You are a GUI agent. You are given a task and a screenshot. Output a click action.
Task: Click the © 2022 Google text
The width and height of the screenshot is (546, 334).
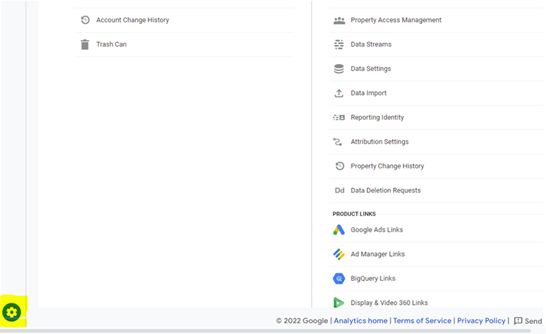click(x=302, y=321)
